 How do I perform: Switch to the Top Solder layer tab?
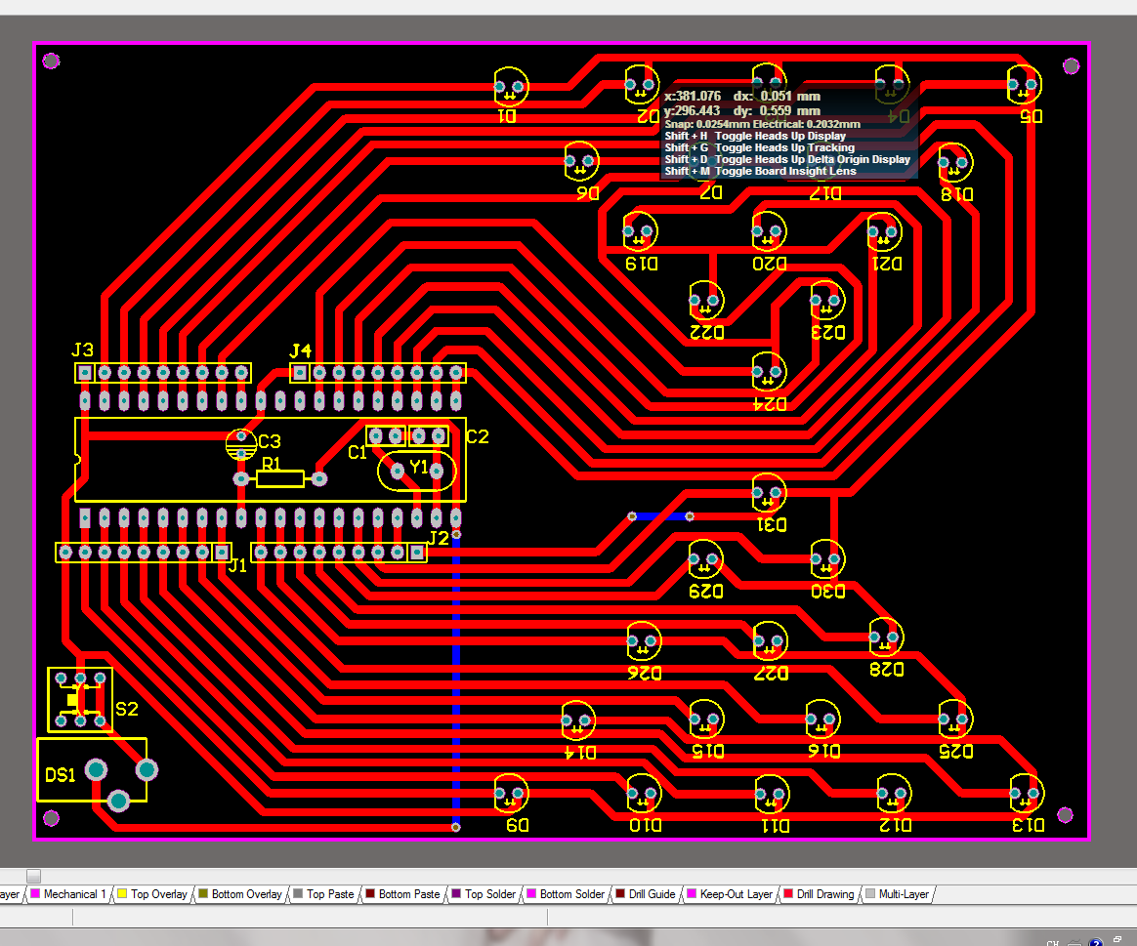point(484,894)
